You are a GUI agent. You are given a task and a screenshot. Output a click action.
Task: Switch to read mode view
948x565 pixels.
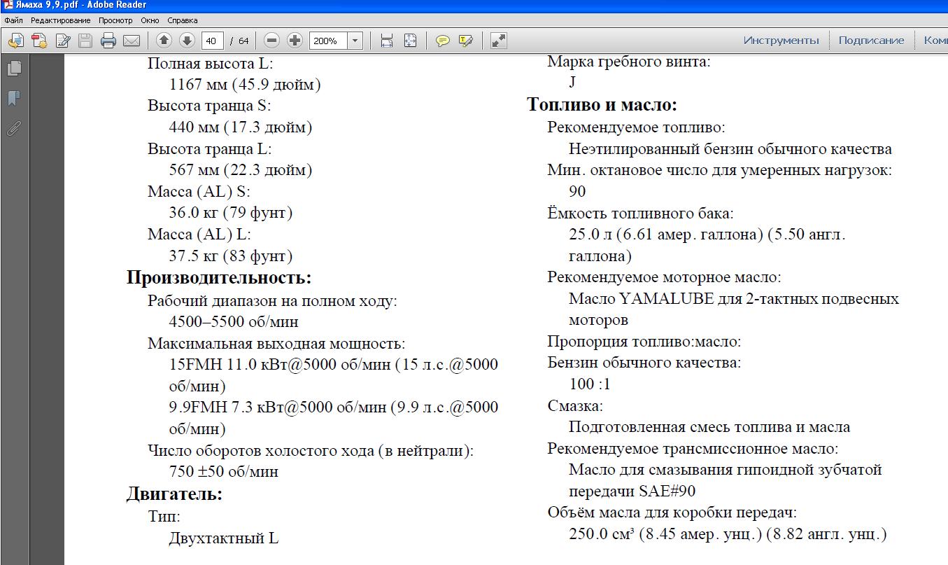[498, 41]
